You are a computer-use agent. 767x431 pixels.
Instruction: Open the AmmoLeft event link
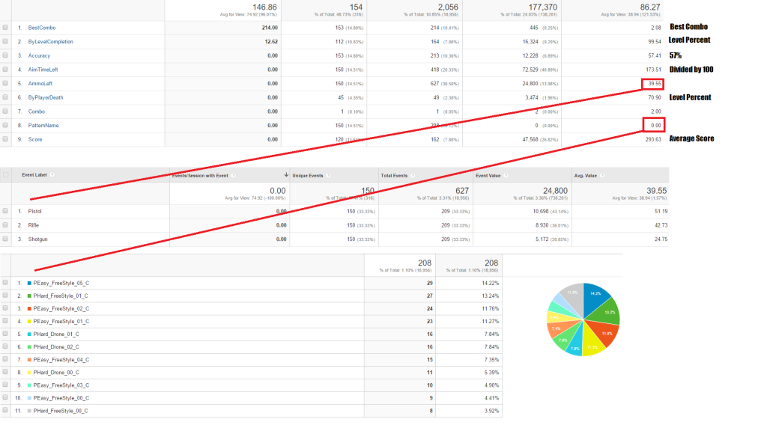(40, 84)
